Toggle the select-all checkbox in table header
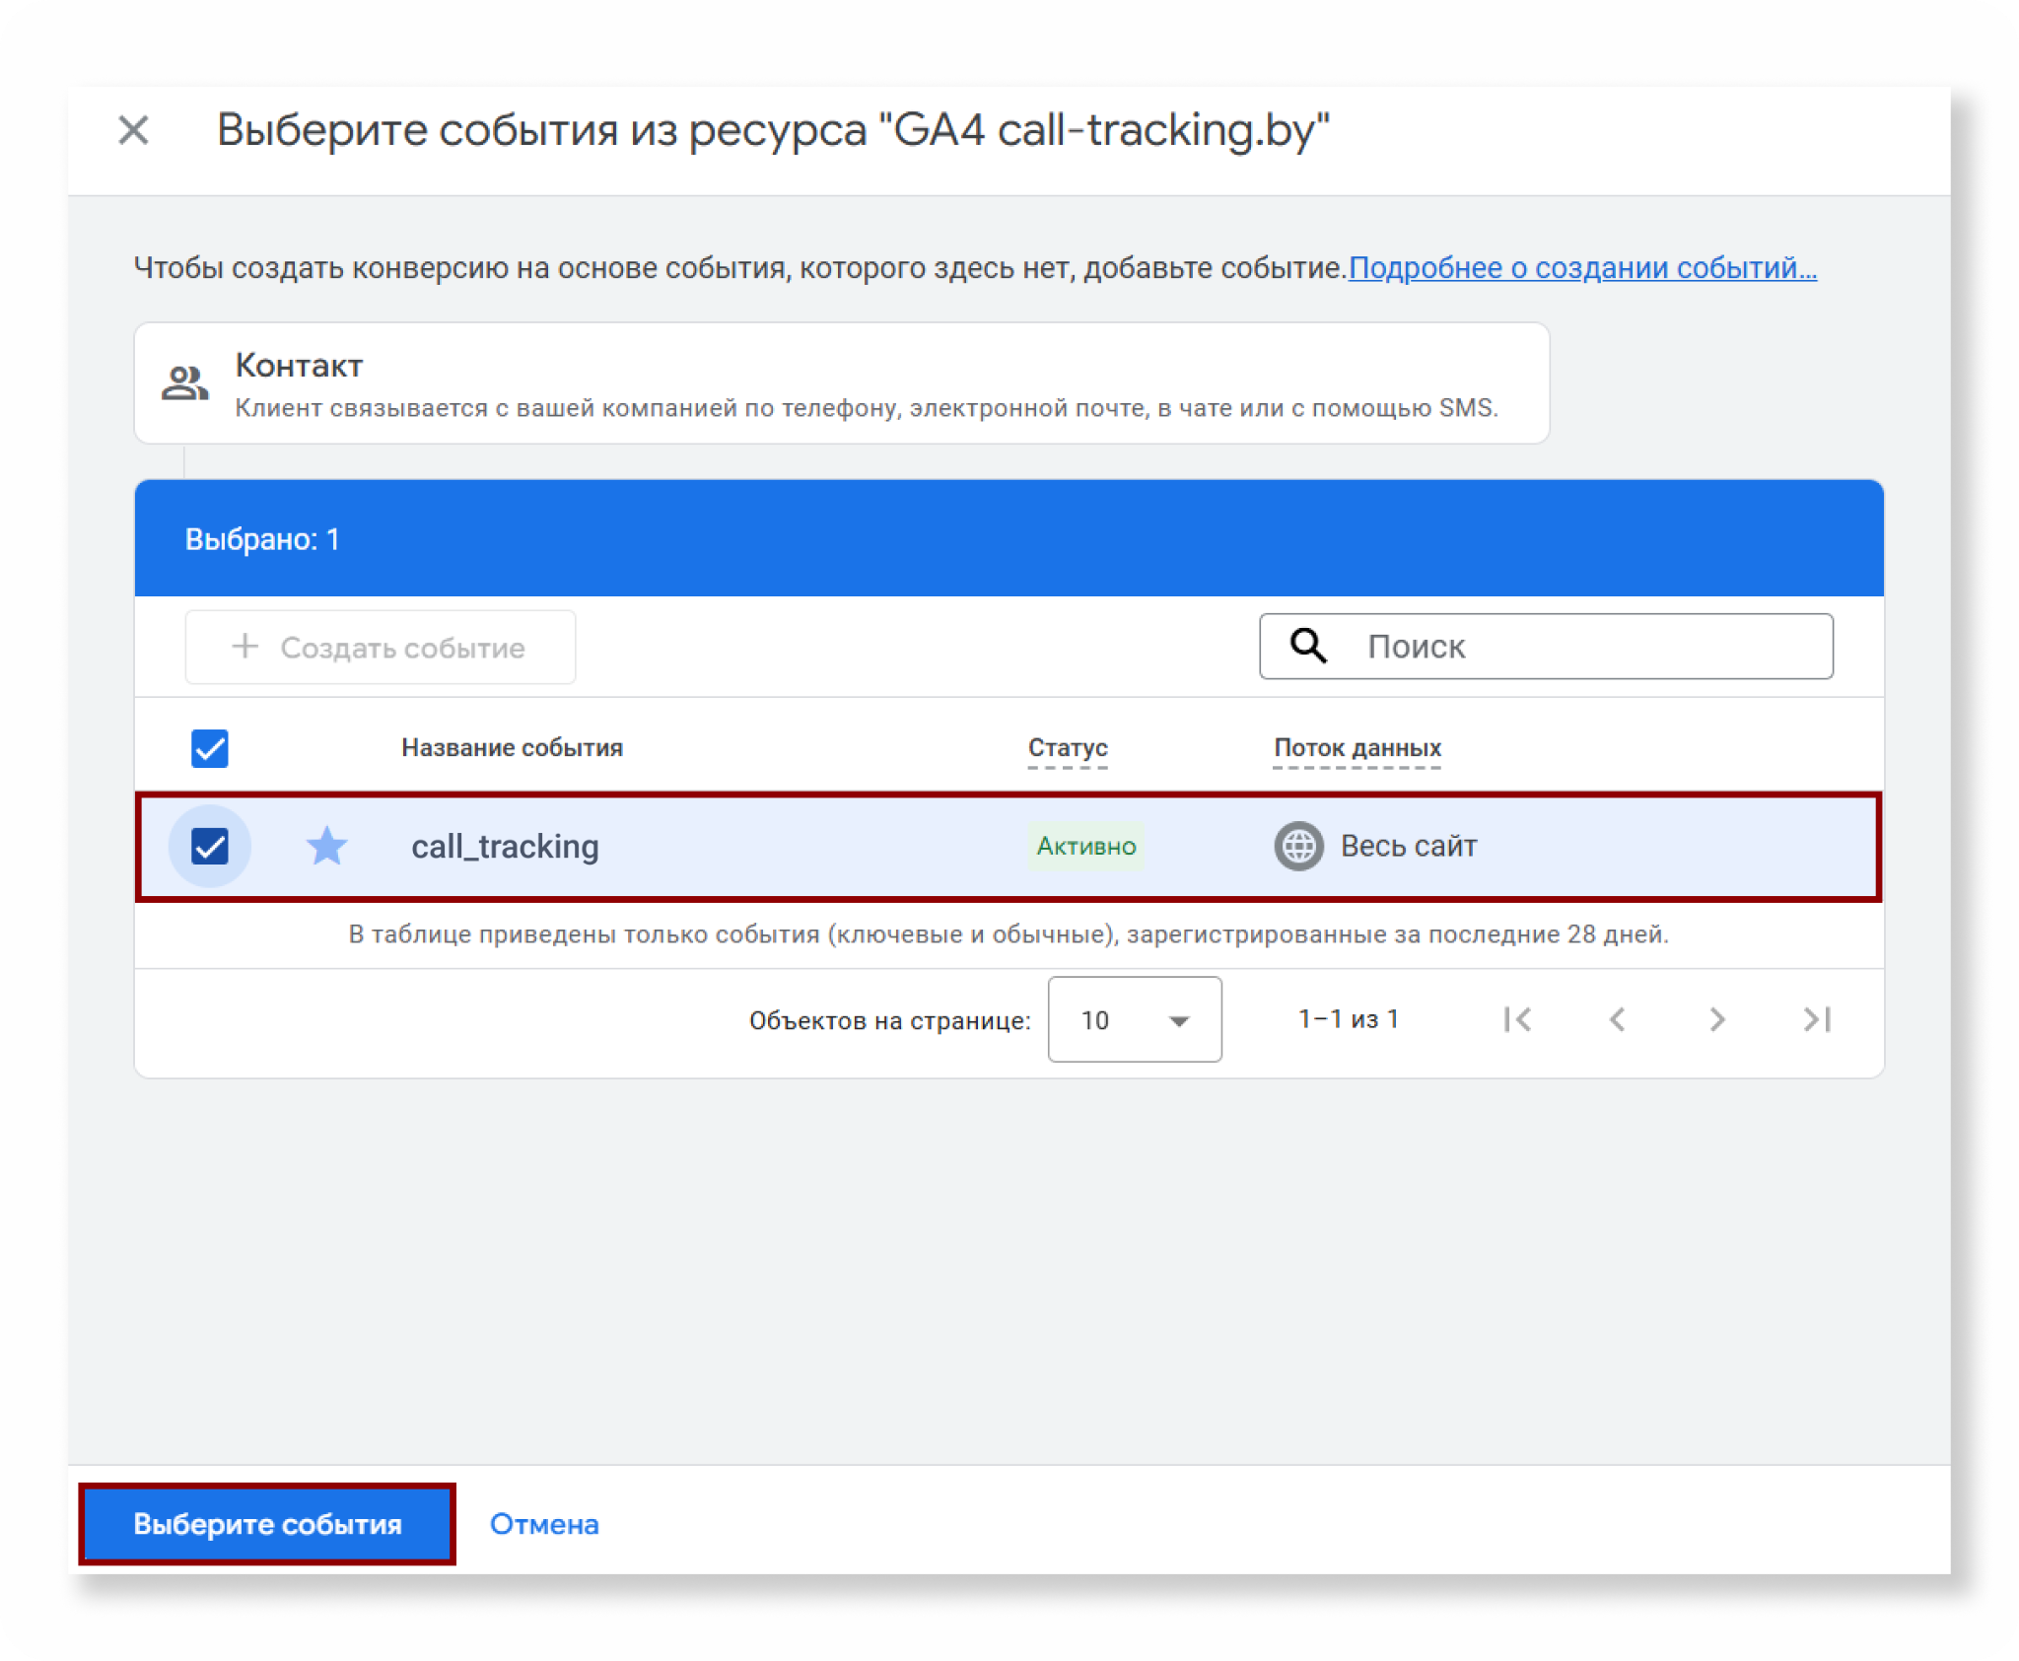The width and height of the screenshot is (2019, 1661). [x=210, y=748]
